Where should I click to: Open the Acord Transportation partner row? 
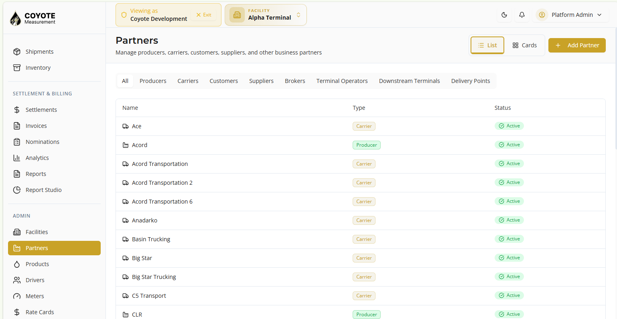(x=360, y=164)
